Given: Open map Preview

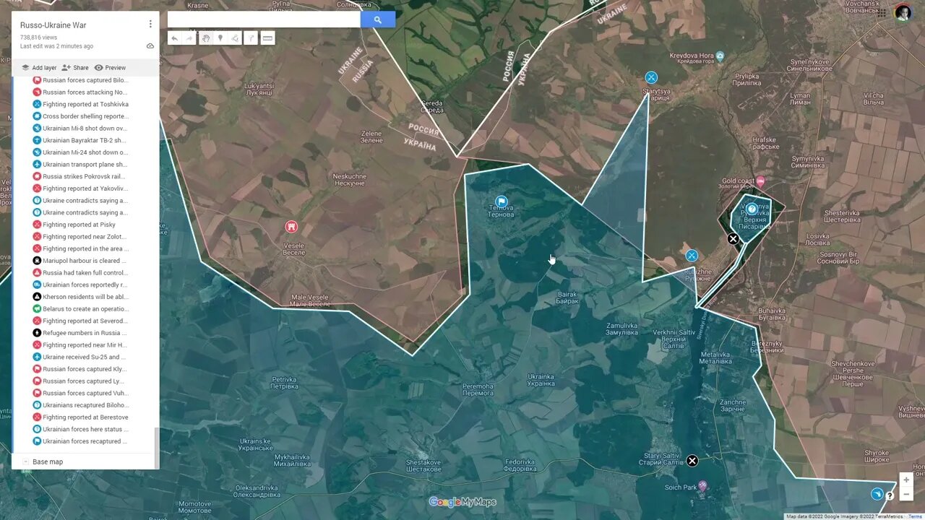Looking at the screenshot, I should [x=110, y=68].
